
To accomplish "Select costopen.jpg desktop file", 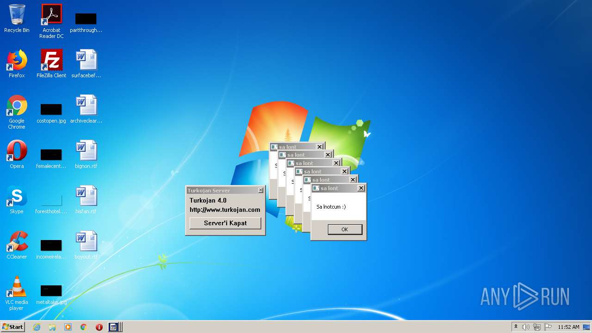I will [x=51, y=113].
